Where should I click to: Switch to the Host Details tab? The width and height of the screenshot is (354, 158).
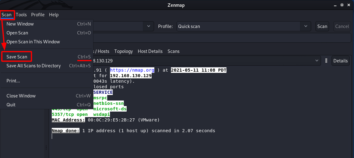(x=150, y=51)
